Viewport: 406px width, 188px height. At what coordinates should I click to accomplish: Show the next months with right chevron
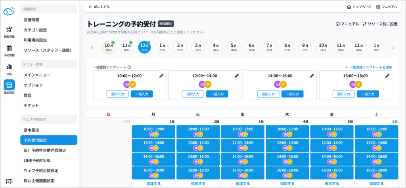coord(393,48)
